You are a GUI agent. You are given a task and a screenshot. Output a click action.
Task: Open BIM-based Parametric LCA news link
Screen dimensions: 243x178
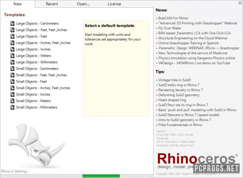pos(194,33)
